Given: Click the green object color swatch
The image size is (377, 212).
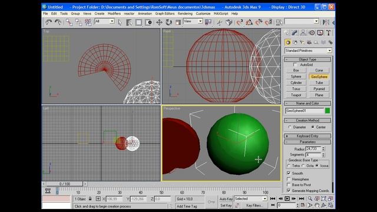Looking at the screenshot, I should point(328,111).
